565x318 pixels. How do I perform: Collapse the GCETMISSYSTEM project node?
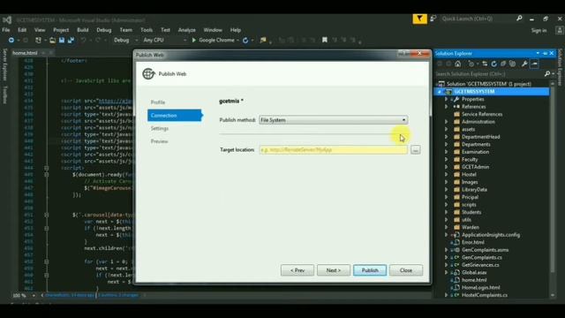[440, 92]
